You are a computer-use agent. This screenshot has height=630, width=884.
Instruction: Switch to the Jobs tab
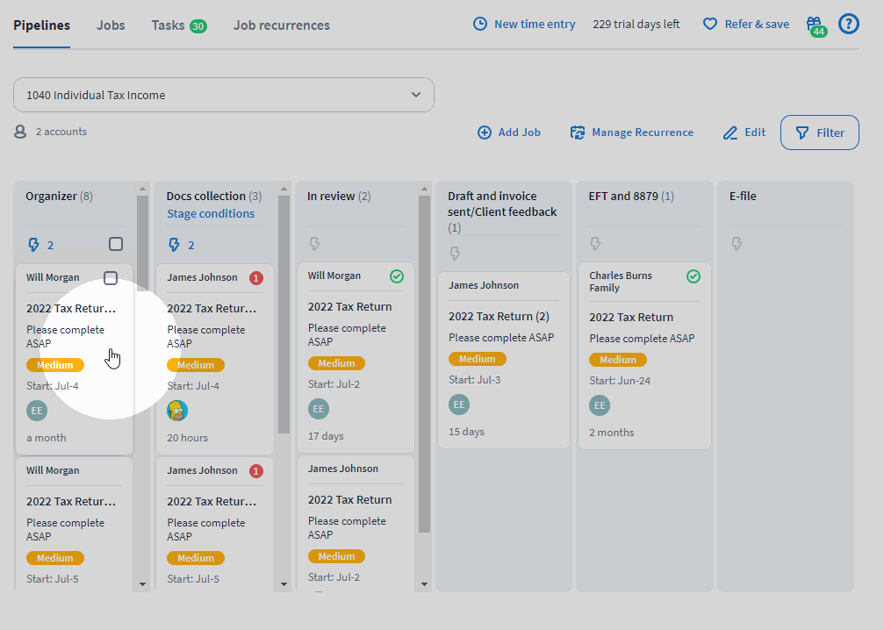click(x=111, y=25)
